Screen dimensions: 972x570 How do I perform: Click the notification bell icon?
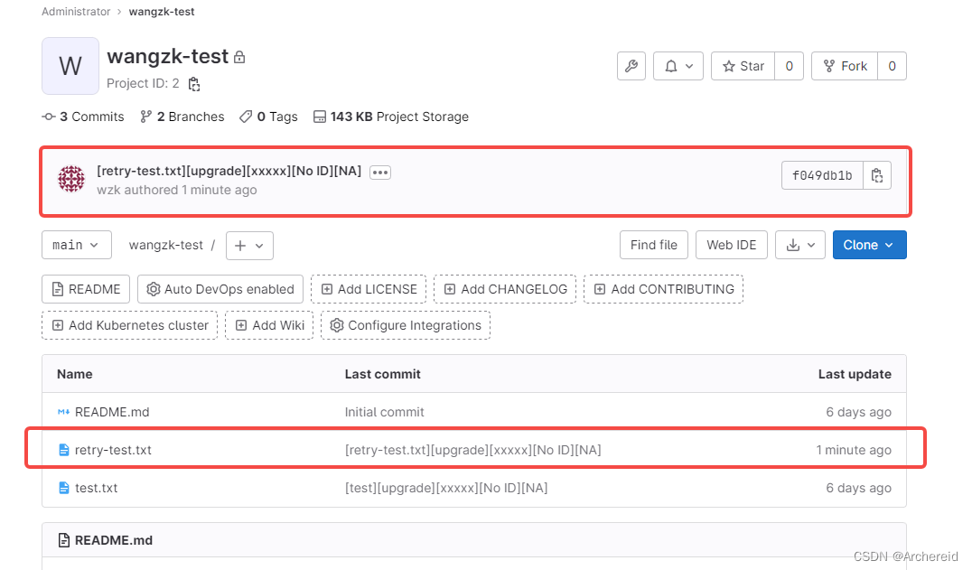[x=671, y=65]
